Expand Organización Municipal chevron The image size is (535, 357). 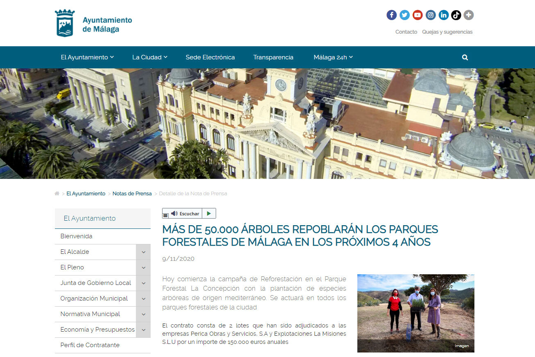[x=143, y=299]
